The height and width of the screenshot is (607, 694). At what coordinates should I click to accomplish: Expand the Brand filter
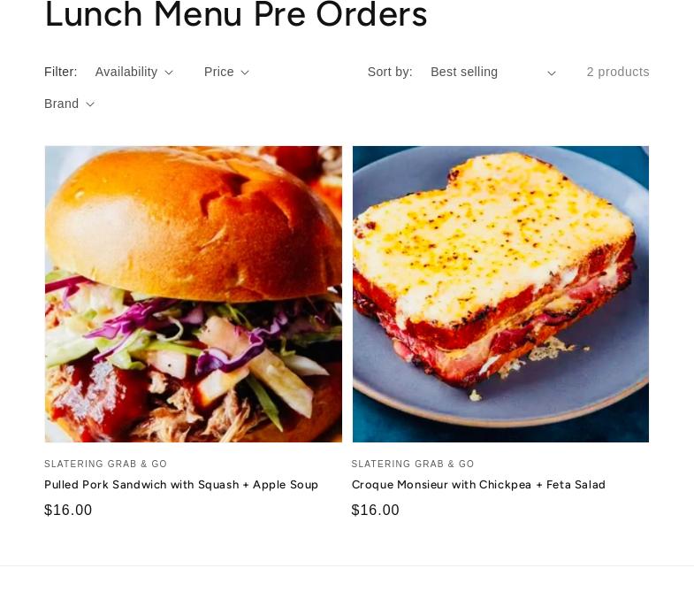(x=69, y=104)
